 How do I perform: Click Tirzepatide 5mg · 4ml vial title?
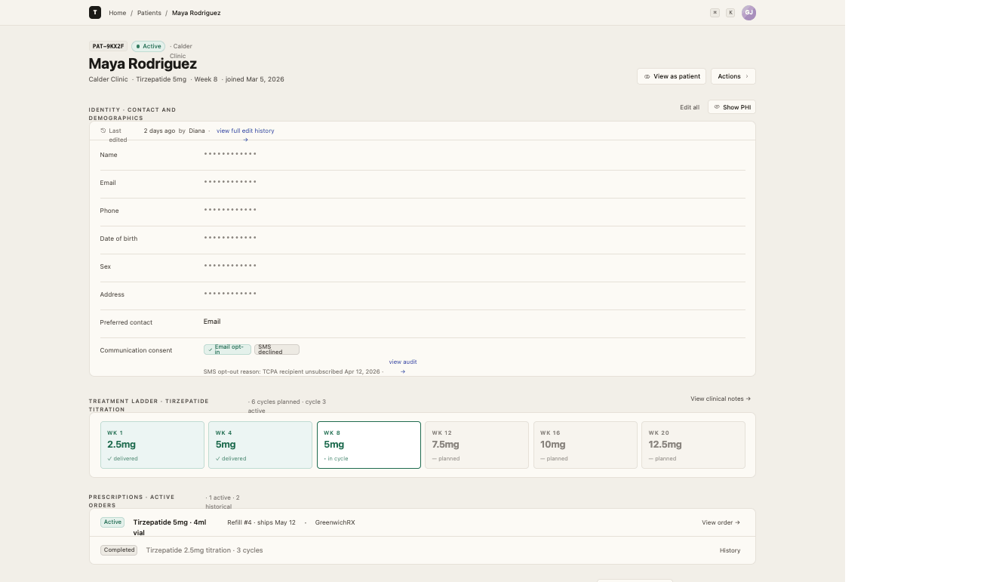tap(170, 527)
